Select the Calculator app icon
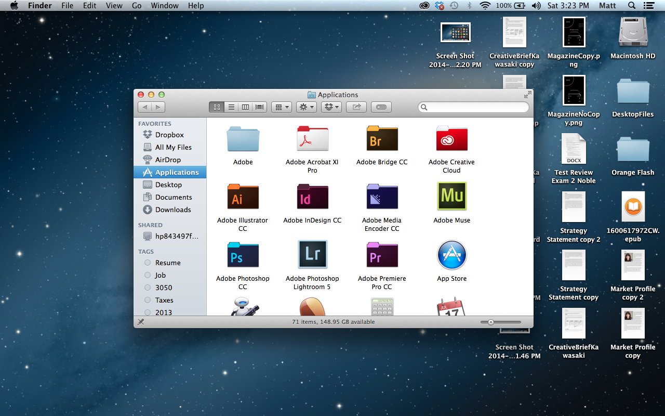Viewport: 665px width, 416px height. pos(382,306)
